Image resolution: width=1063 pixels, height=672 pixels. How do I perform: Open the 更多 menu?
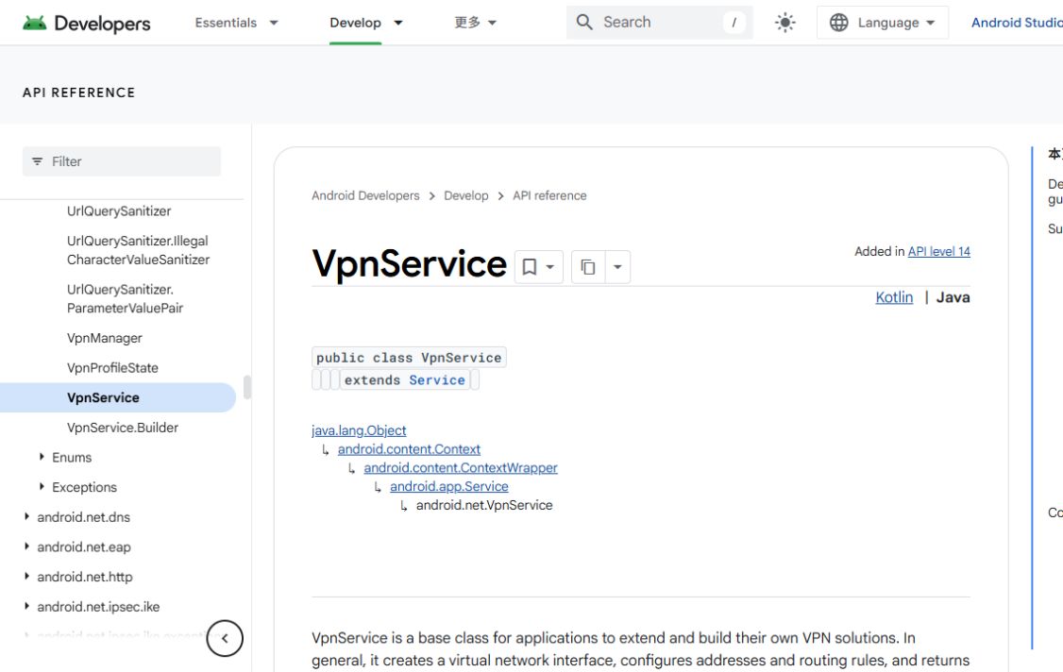pyautogui.click(x=475, y=23)
